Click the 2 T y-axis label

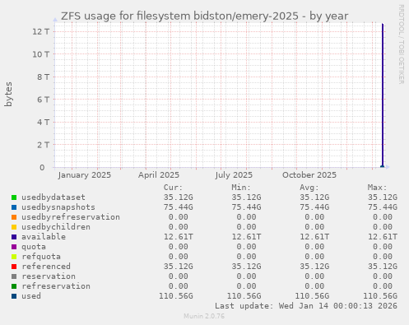pyautogui.click(x=44, y=145)
